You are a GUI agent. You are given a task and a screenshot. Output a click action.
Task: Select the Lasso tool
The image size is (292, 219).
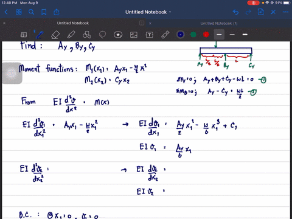point(102,35)
